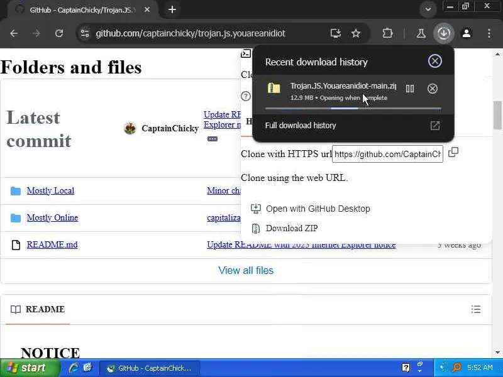This screenshot has width=503, height=377.
Task: Open the Mostly Local folder
Action: (x=50, y=190)
